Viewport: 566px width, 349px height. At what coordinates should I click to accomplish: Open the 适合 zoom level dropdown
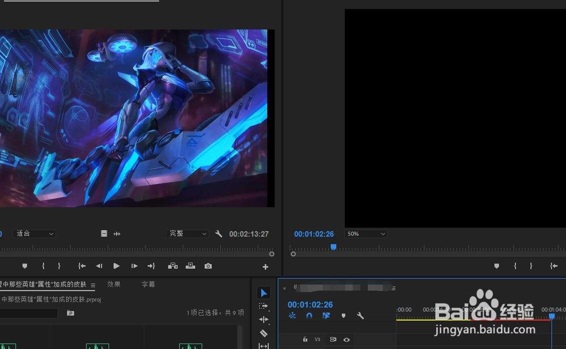click(35, 234)
